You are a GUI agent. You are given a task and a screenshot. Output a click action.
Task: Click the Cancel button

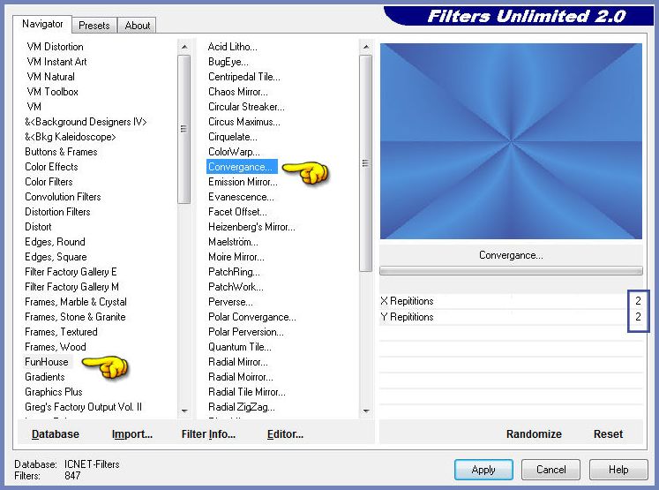coord(550,470)
